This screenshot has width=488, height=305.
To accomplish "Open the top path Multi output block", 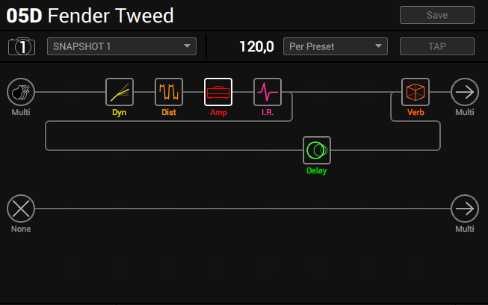I will point(465,92).
